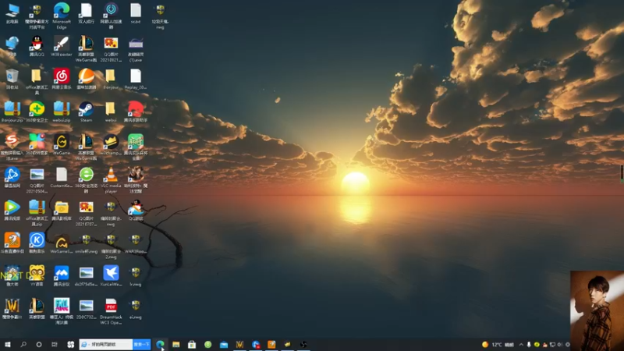Viewport: 624px width, 351px height.
Task: Open the ei.nwg shield file
Action: coord(135,309)
